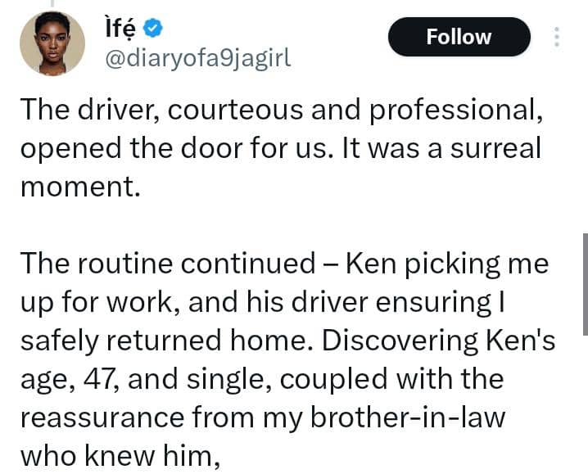Click the blue verified badge
The width and height of the screenshot is (588, 474).
[x=152, y=29]
